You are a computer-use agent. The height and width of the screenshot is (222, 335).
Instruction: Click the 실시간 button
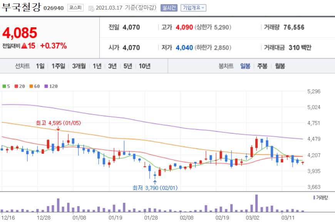pyautogui.click(x=169, y=8)
